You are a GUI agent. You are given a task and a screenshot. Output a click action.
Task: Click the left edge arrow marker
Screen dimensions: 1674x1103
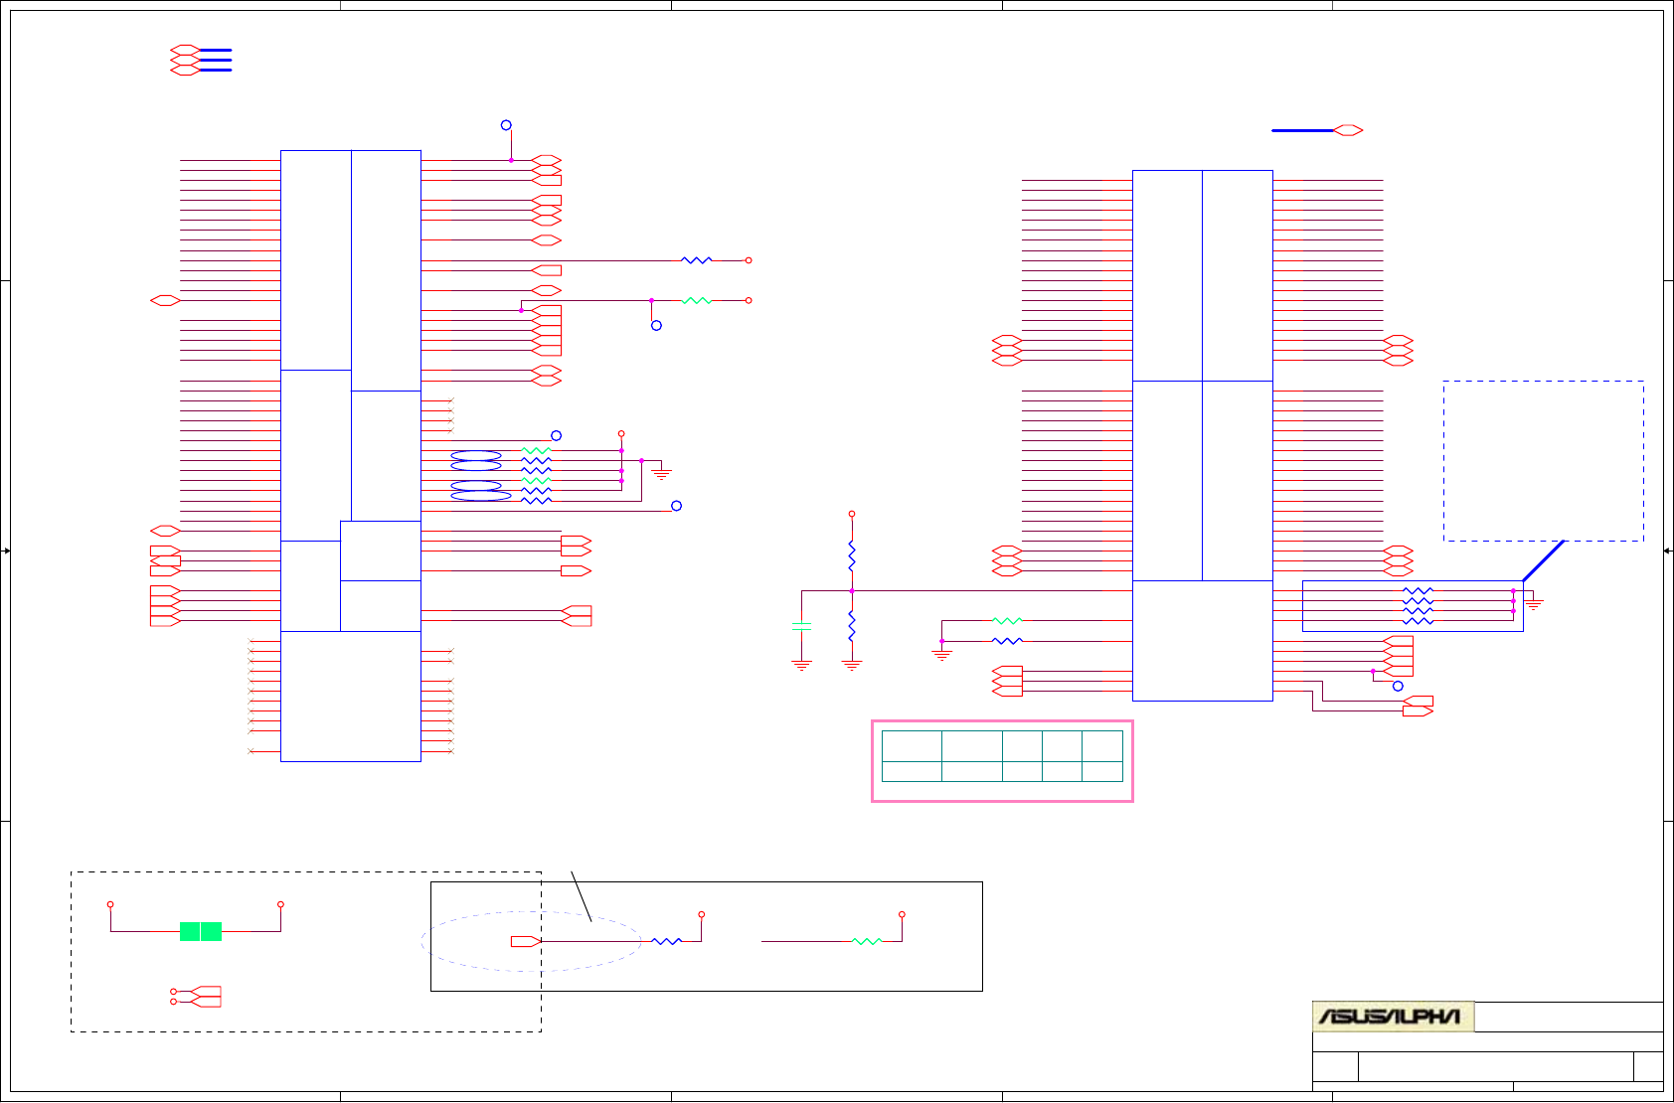pyautogui.click(x=7, y=551)
